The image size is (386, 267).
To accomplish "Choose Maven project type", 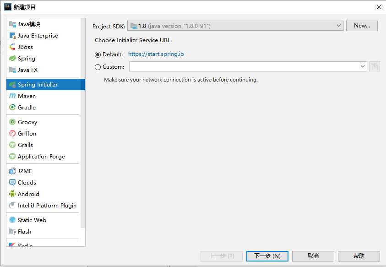I will click(x=43, y=96).
